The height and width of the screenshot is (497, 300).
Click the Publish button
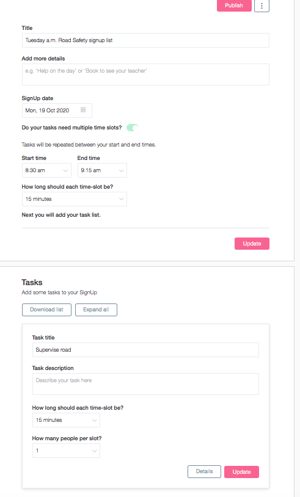coord(234,5)
